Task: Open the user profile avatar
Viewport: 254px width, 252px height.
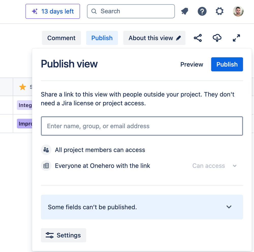Action: (238, 11)
